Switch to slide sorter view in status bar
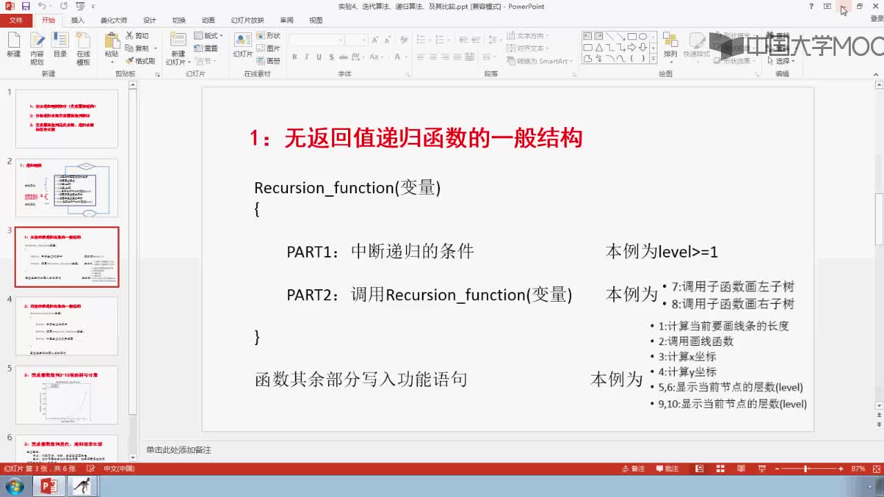The height and width of the screenshot is (497, 884). point(720,469)
